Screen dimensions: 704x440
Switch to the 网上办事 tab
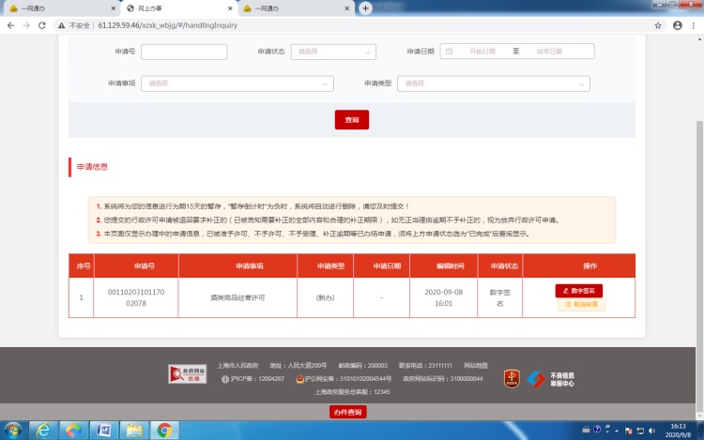coord(175,8)
